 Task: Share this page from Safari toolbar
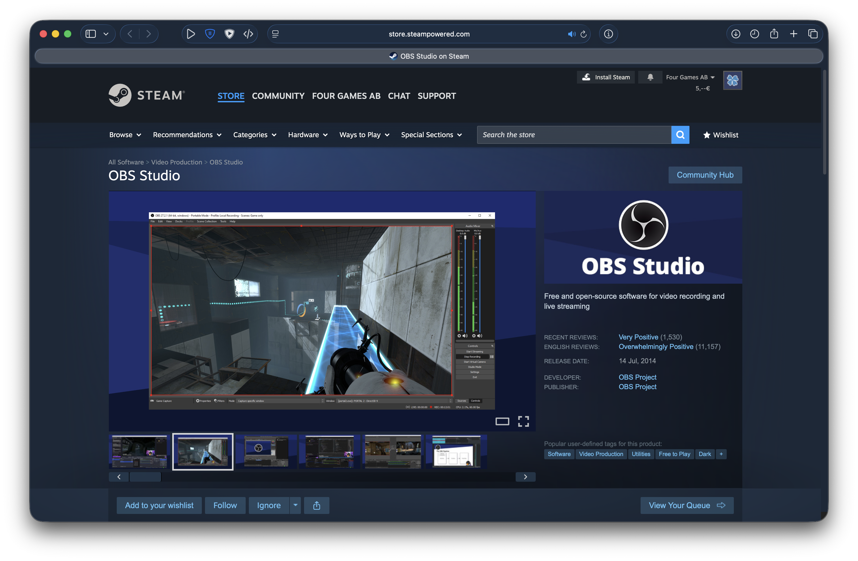[774, 34]
